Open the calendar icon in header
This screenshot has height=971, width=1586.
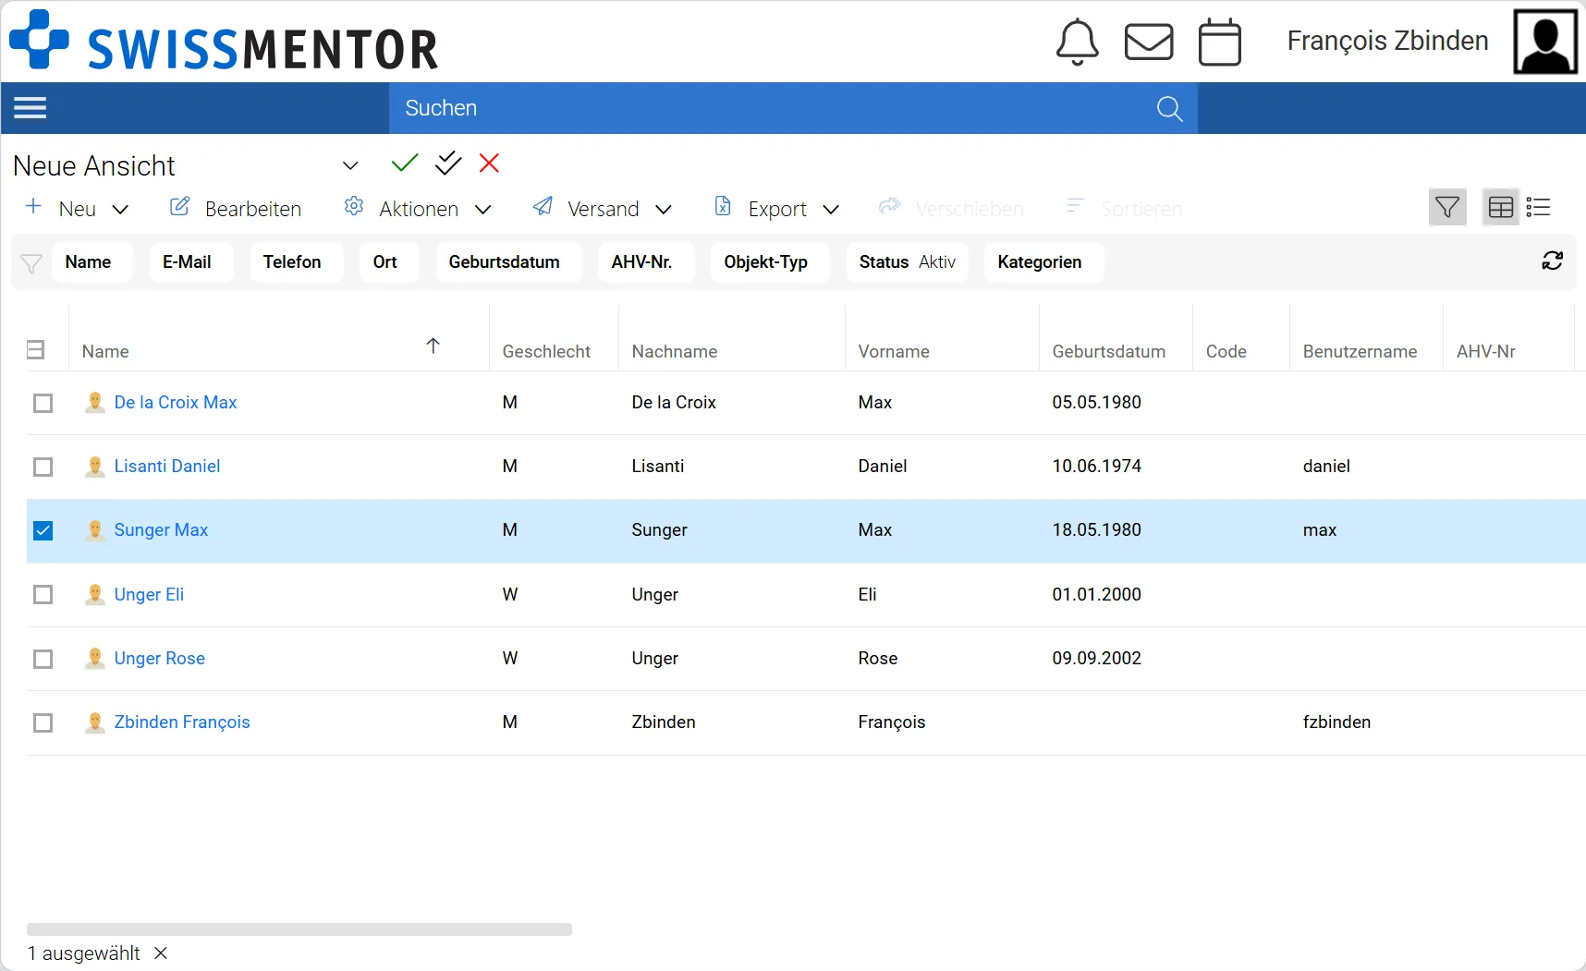[x=1219, y=42]
